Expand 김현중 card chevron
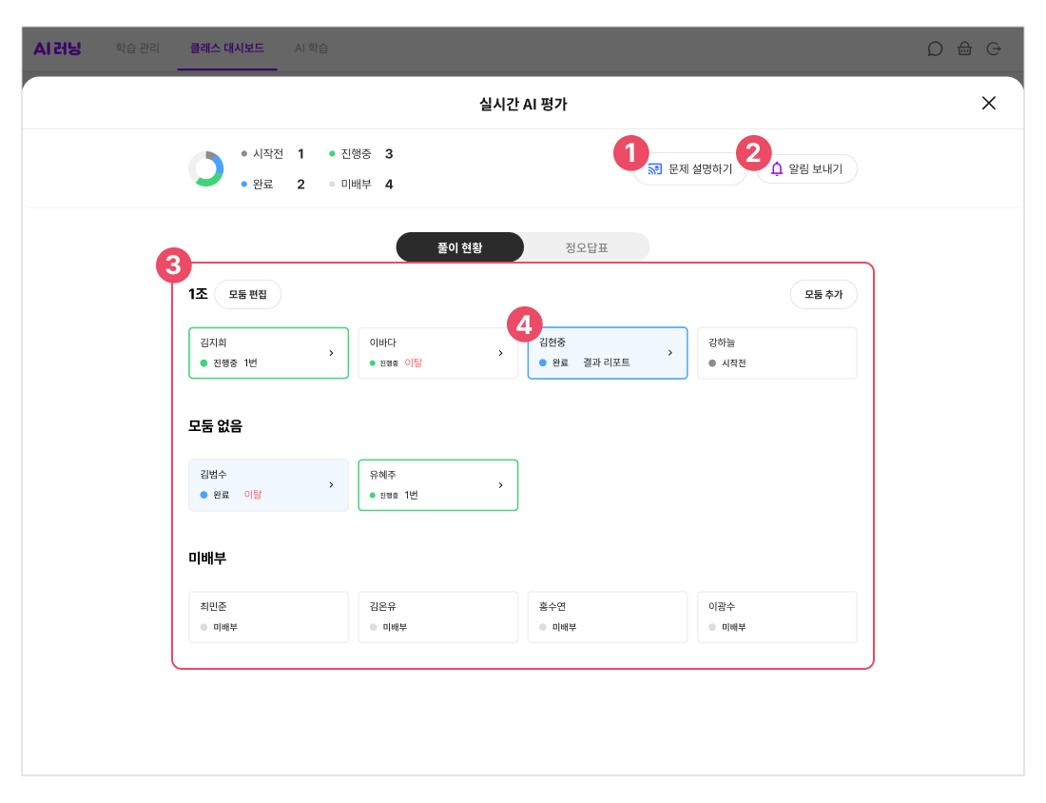Viewport: 1046px width, 803px height. 670,352
